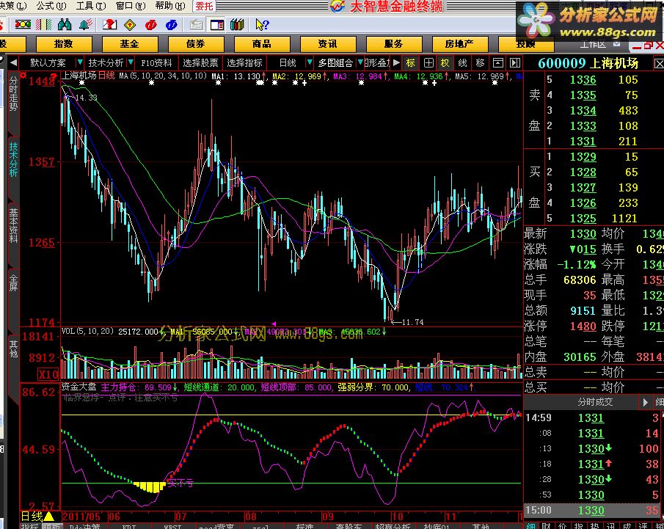Click the red gear icon at chart top-left

23,75
